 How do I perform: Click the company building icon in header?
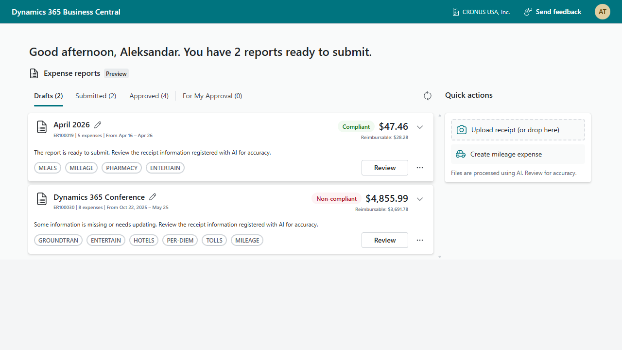[456, 12]
